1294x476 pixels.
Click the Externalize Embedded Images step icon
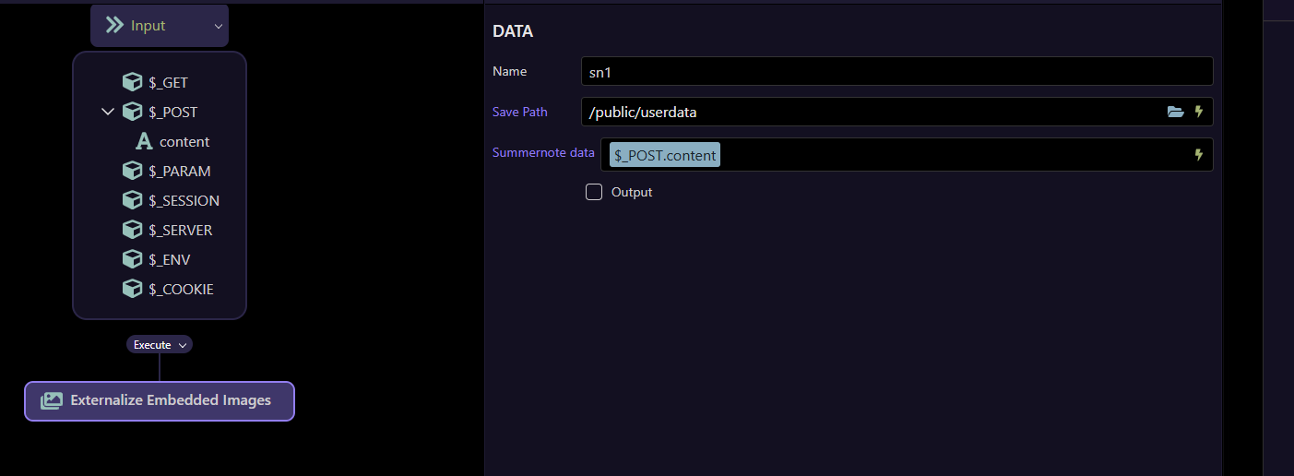coord(52,401)
